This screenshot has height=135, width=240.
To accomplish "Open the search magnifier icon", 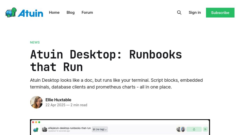I will pyautogui.click(x=179, y=12).
